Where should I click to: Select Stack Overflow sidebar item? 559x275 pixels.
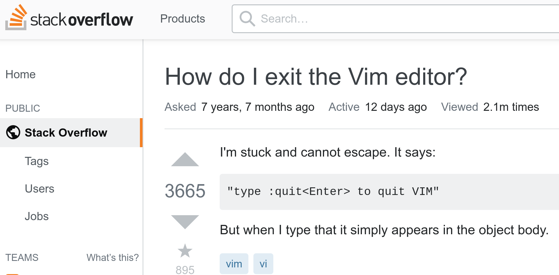tap(66, 133)
